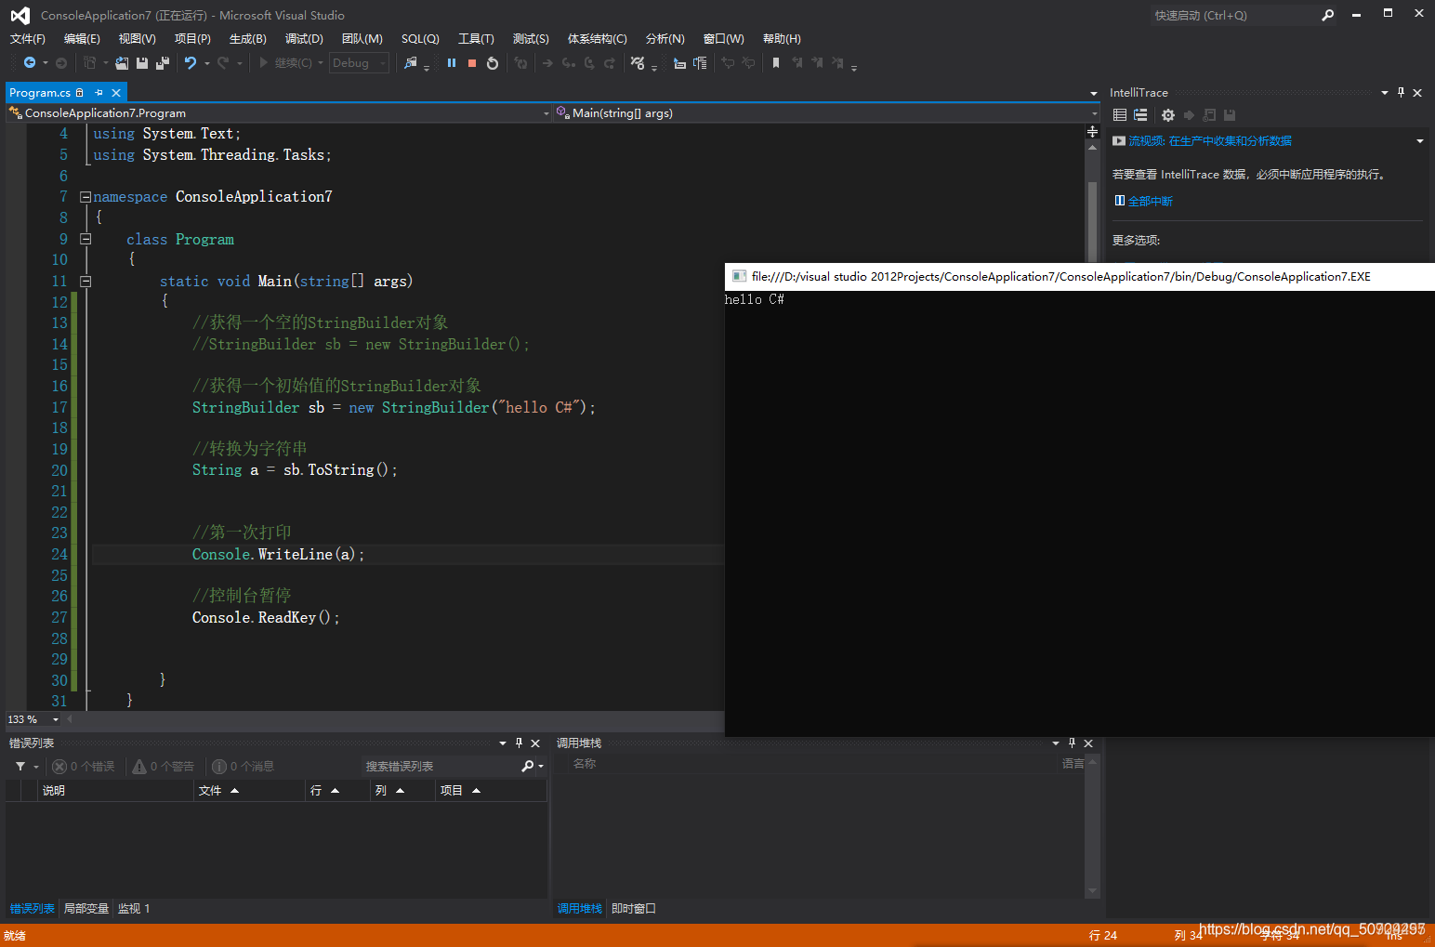Image resolution: width=1435 pixels, height=947 pixels.
Task: Switch IntelliTrace to calls view icon
Action: (x=1140, y=115)
